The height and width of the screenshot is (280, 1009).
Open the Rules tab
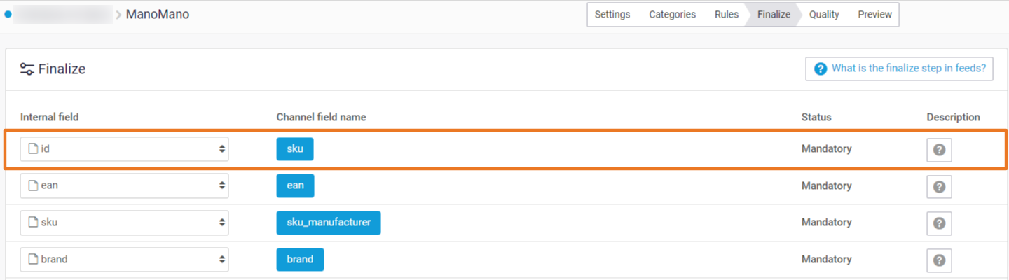click(726, 15)
